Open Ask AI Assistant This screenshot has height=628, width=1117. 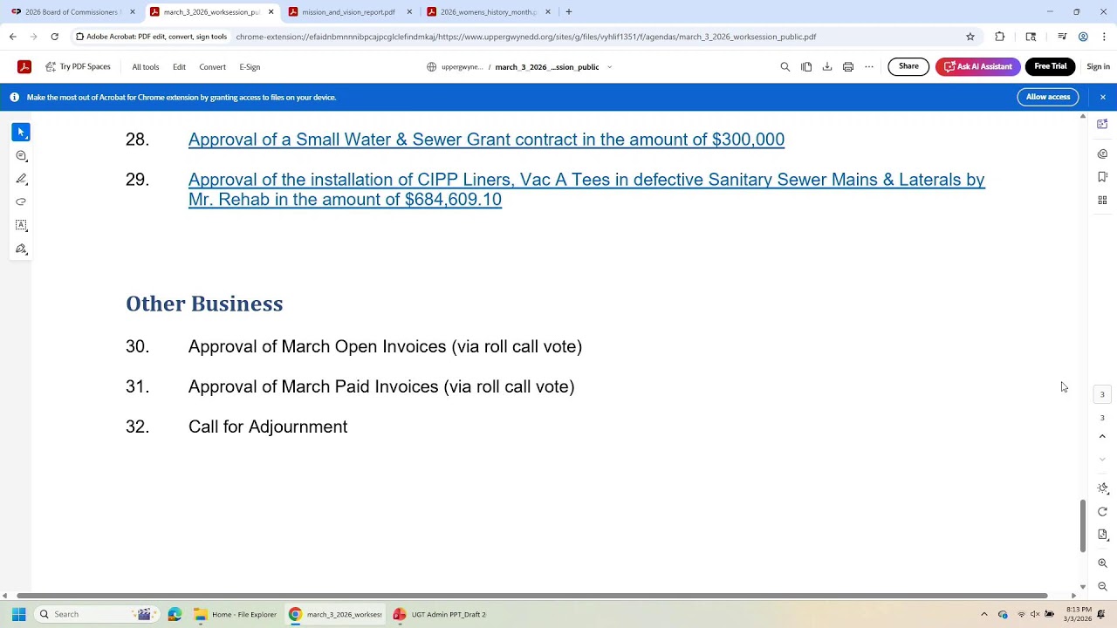pyautogui.click(x=977, y=67)
